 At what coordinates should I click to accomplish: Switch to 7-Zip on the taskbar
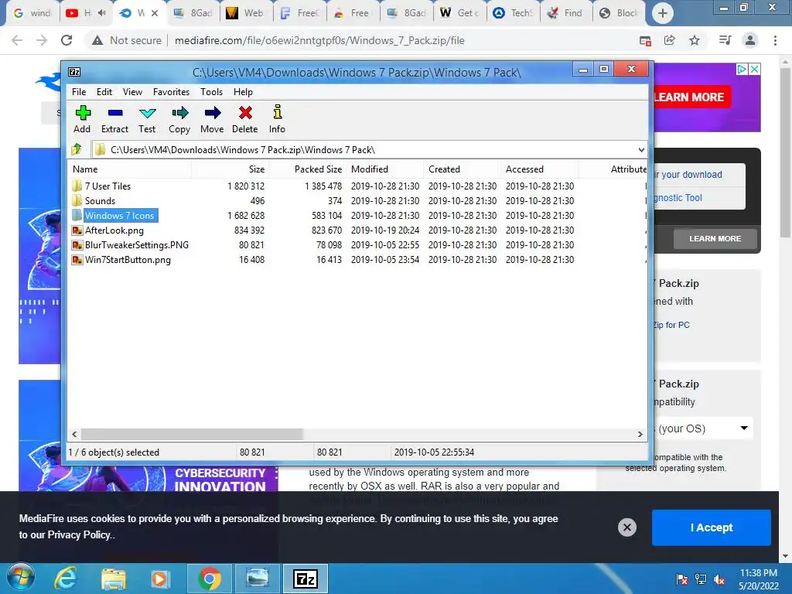(305, 579)
